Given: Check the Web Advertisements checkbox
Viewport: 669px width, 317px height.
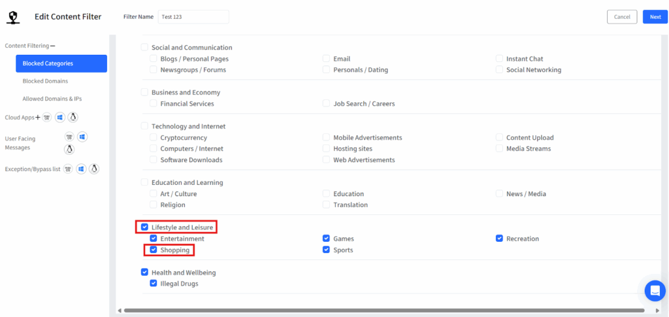Looking at the screenshot, I should 327,159.
